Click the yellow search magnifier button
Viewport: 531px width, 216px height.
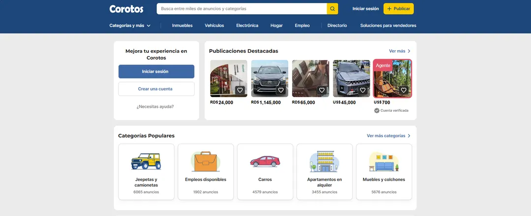pos(332,9)
